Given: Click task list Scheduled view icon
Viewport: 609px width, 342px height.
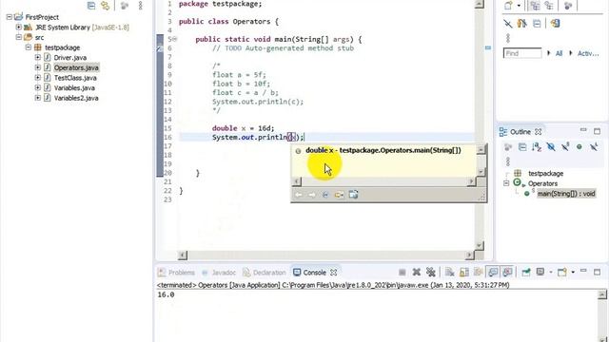Looking at the screenshot, I should click(549, 6).
